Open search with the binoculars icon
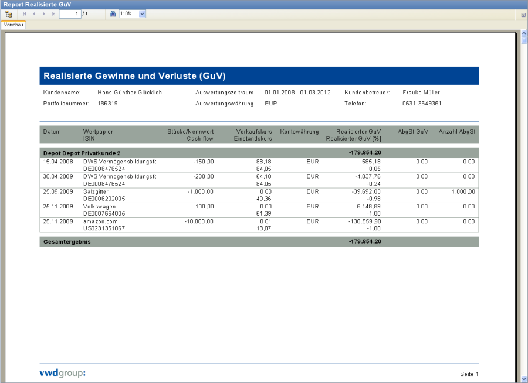 (113, 13)
